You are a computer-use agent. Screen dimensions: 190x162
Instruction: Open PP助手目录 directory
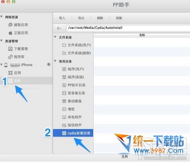point(74,85)
